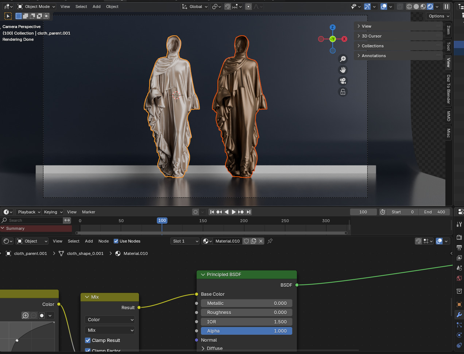Collapse the Principled BSDF node
Viewport: 464px width, 354px height.
[203, 275]
